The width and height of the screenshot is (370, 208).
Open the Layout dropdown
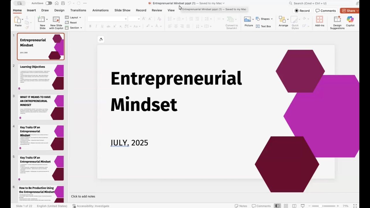coord(73,17)
